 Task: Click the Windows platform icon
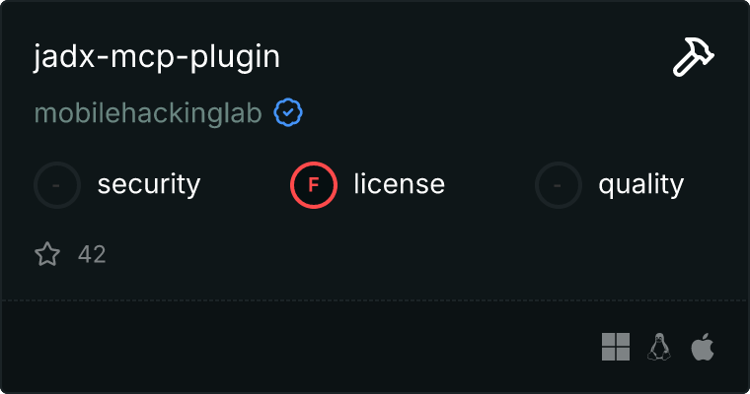[x=616, y=347]
